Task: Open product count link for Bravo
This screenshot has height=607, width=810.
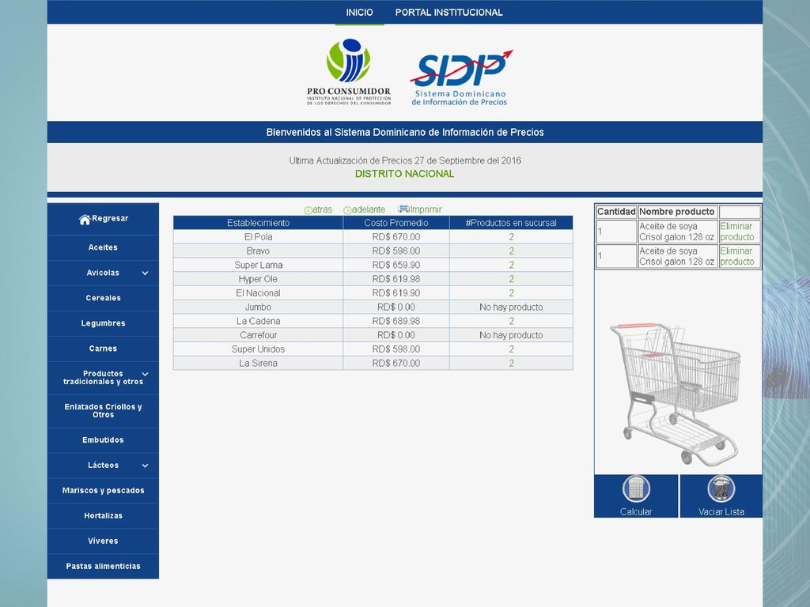Action: 512,251
